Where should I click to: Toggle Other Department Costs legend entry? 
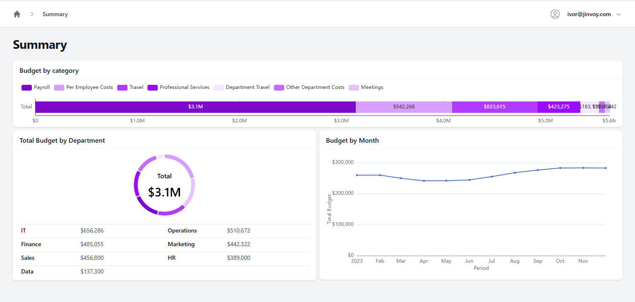pos(309,87)
